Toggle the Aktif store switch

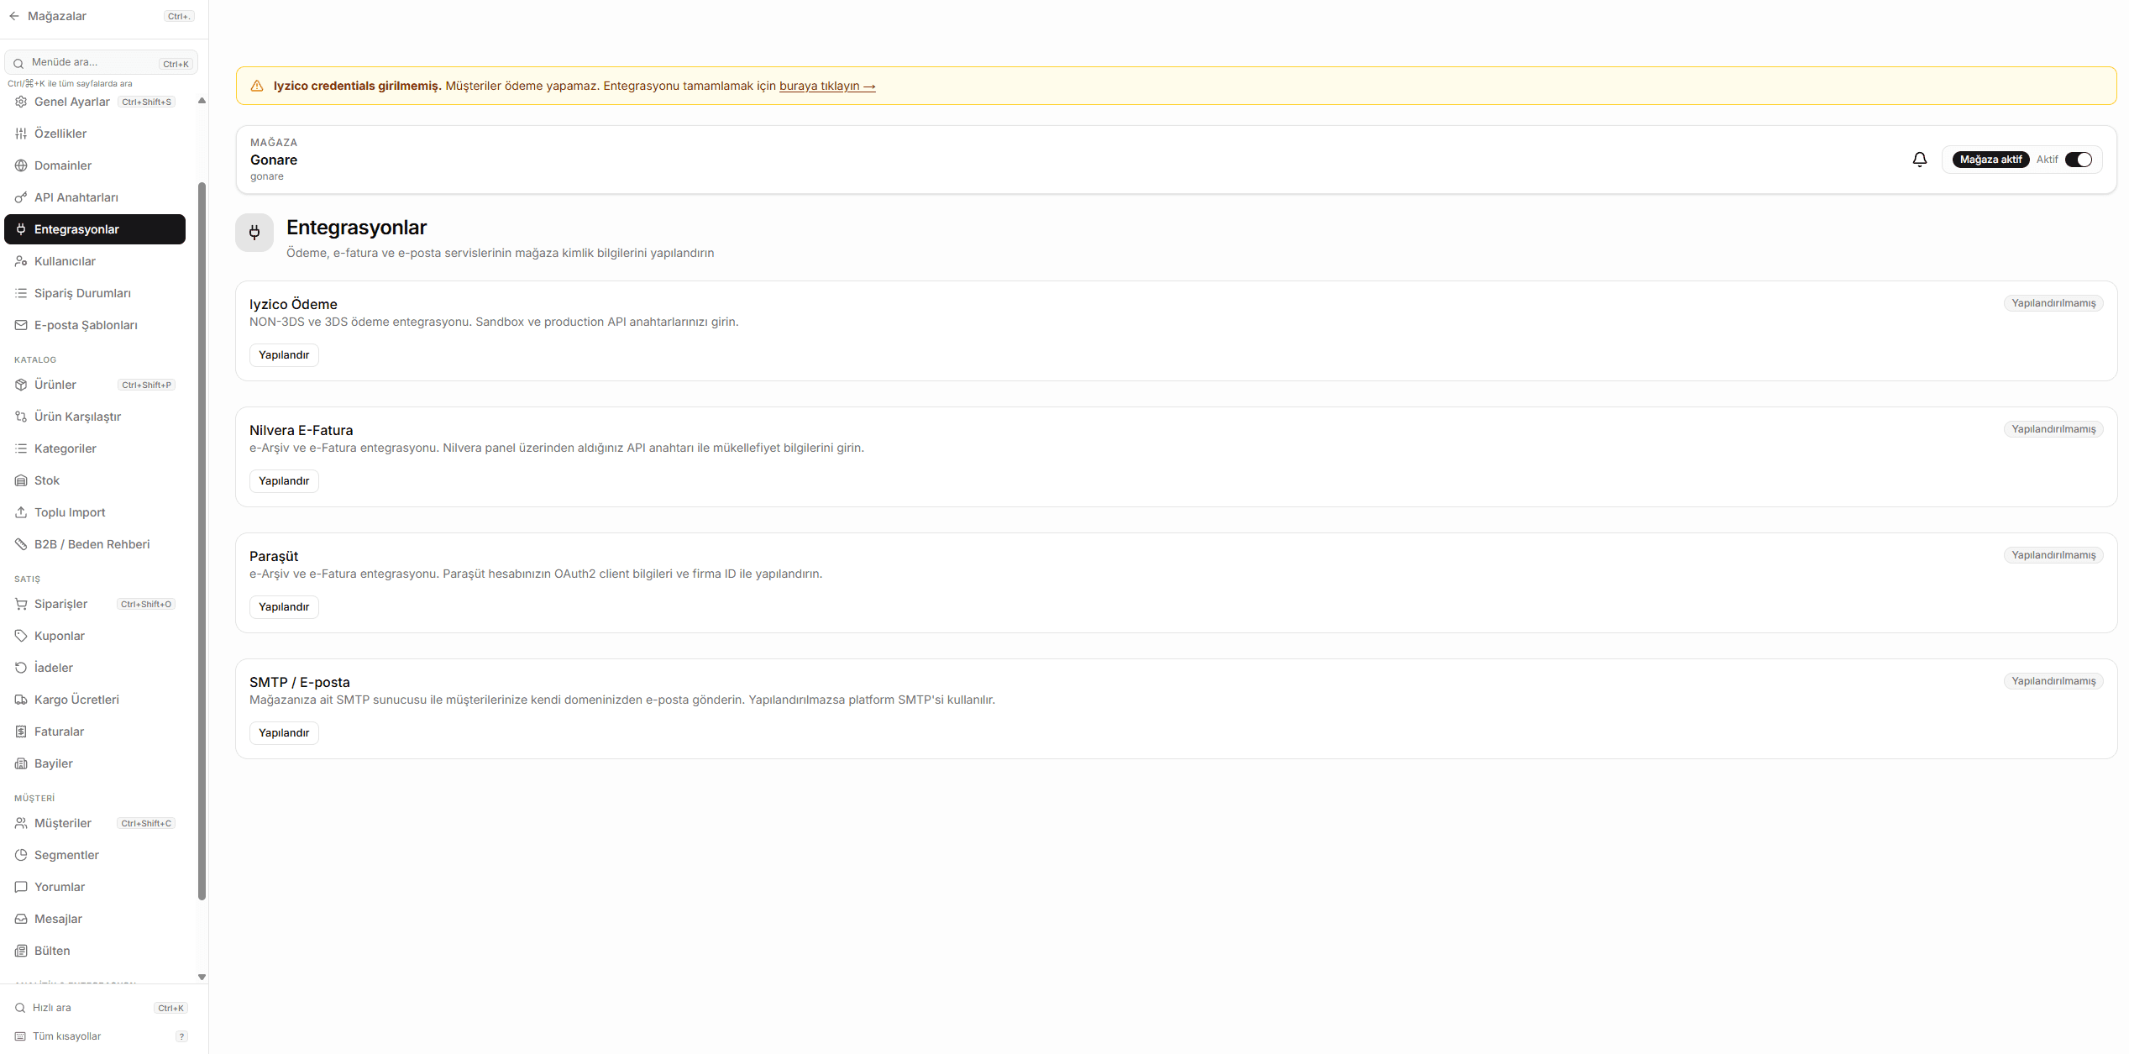(2079, 160)
